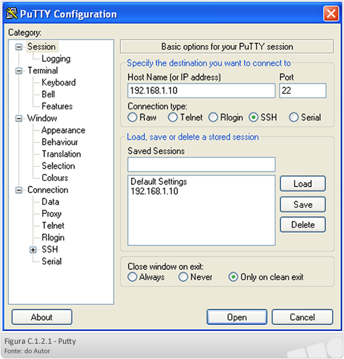Click the PuTTY icon in title bar
This screenshot has height=359, width=344.
tap(12, 13)
